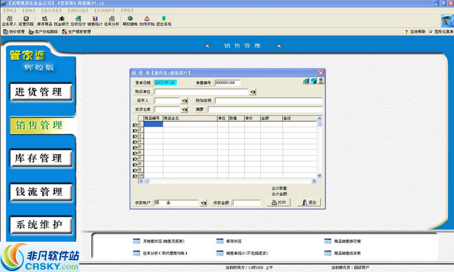Screen dimensions: 454x272
Task: Open the 系统维护 menu in the menu bar
Action: [104, 11]
